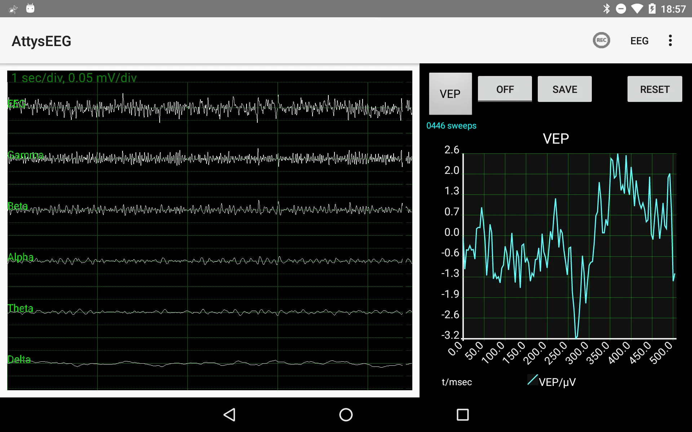Click the 100.0 x-axis tick label

pyautogui.click(x=493, y=353)
